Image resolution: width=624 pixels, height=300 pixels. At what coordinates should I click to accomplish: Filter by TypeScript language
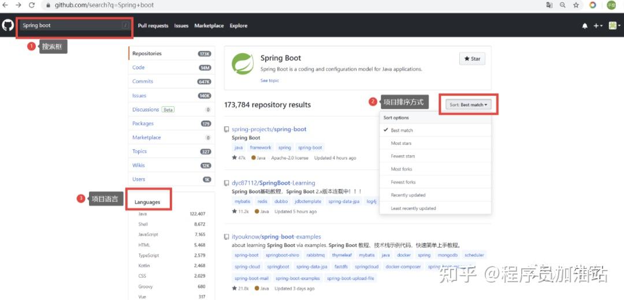coord(172,256)
